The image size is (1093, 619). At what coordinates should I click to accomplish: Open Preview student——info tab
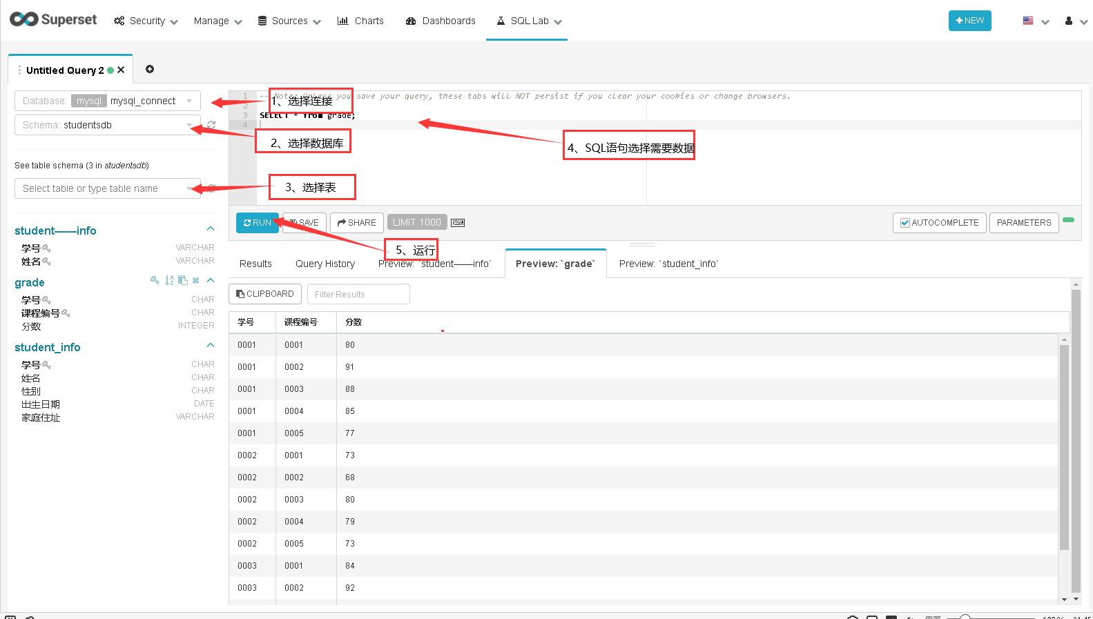pyautogui.click(x=435, y=264)
